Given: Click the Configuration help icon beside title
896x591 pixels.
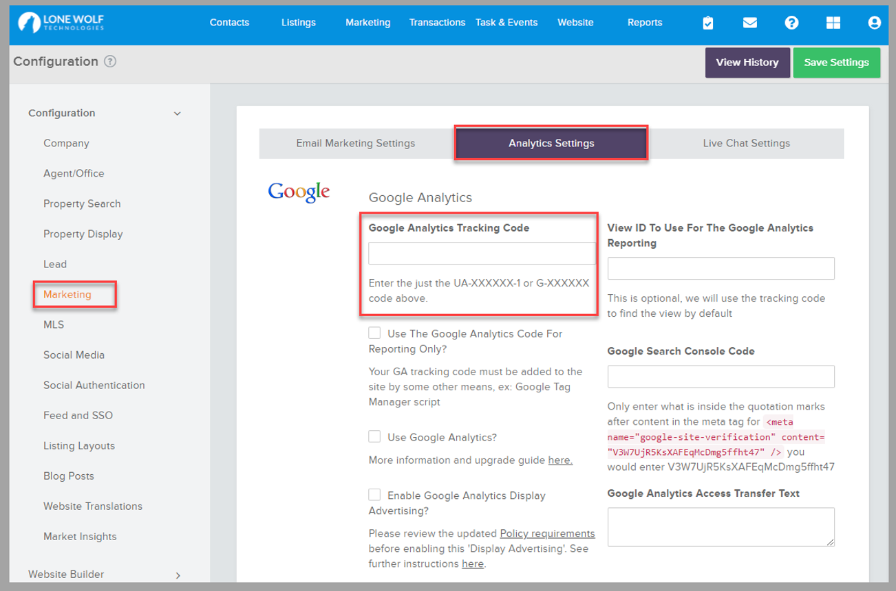Looking at the screenshot, I should point(110,62).
